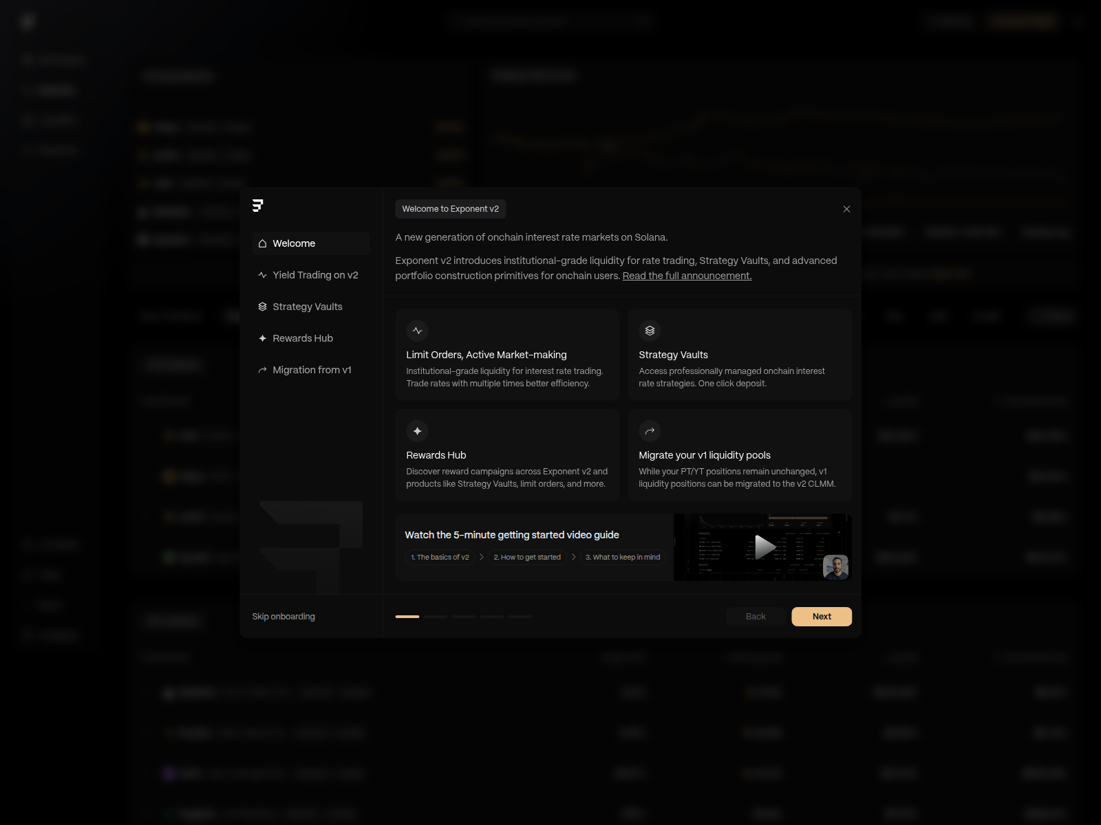
Task: Click sparkle icon beside sidebar Rewards Hub
Action: (262, 338)
